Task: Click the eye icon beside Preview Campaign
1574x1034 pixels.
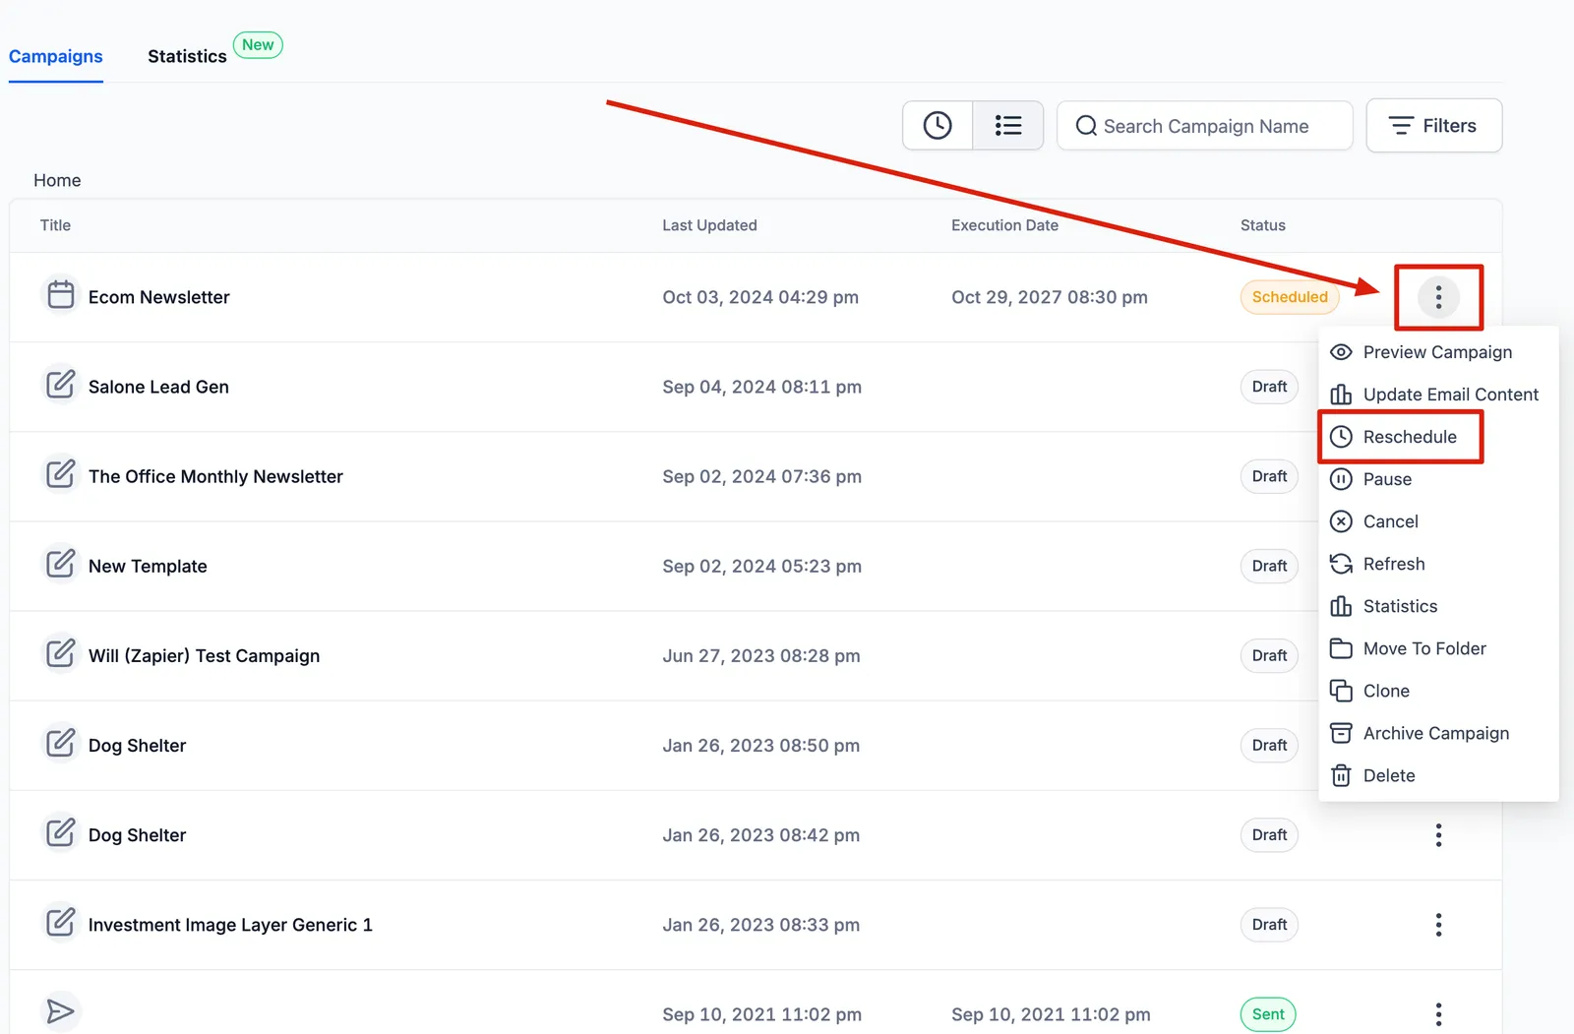Action: coord(1341,352)
